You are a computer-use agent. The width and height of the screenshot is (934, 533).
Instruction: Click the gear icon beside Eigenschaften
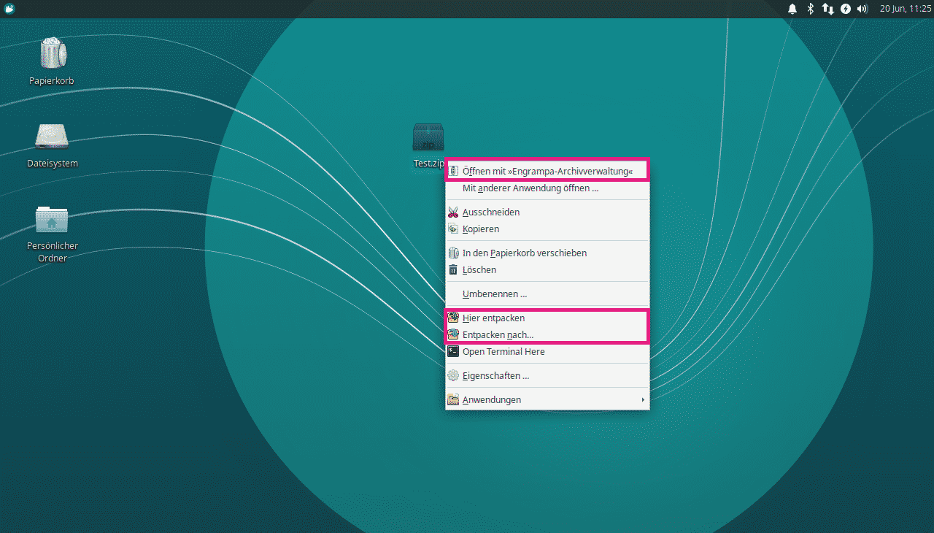tap(453, 375)
